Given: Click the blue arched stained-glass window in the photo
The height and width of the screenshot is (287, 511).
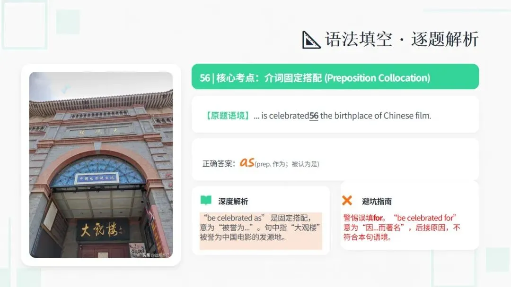Looking at the screenshot, I should click(x=97, y=173).
